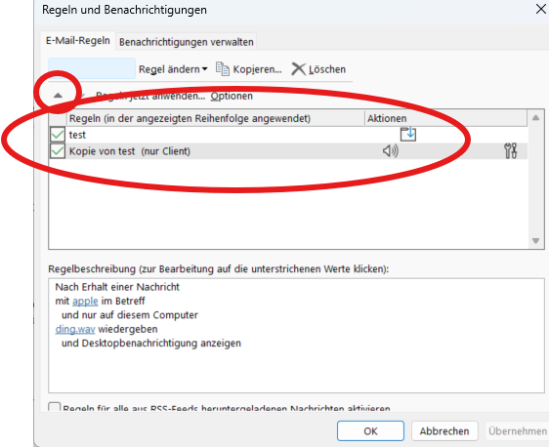This screenshot has width=549, height=447.
Task: Click the Löschen button label
Action: pos(327,69)
